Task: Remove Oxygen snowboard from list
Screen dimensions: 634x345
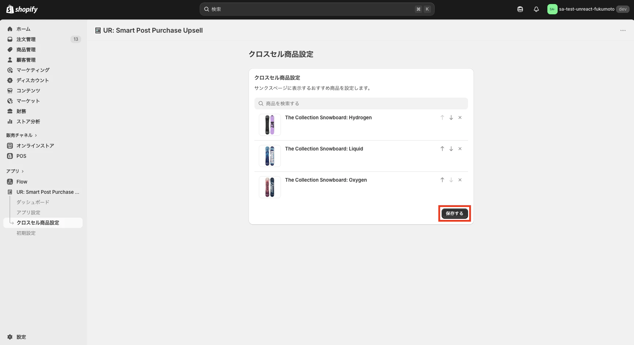Action: pos(460,180)
